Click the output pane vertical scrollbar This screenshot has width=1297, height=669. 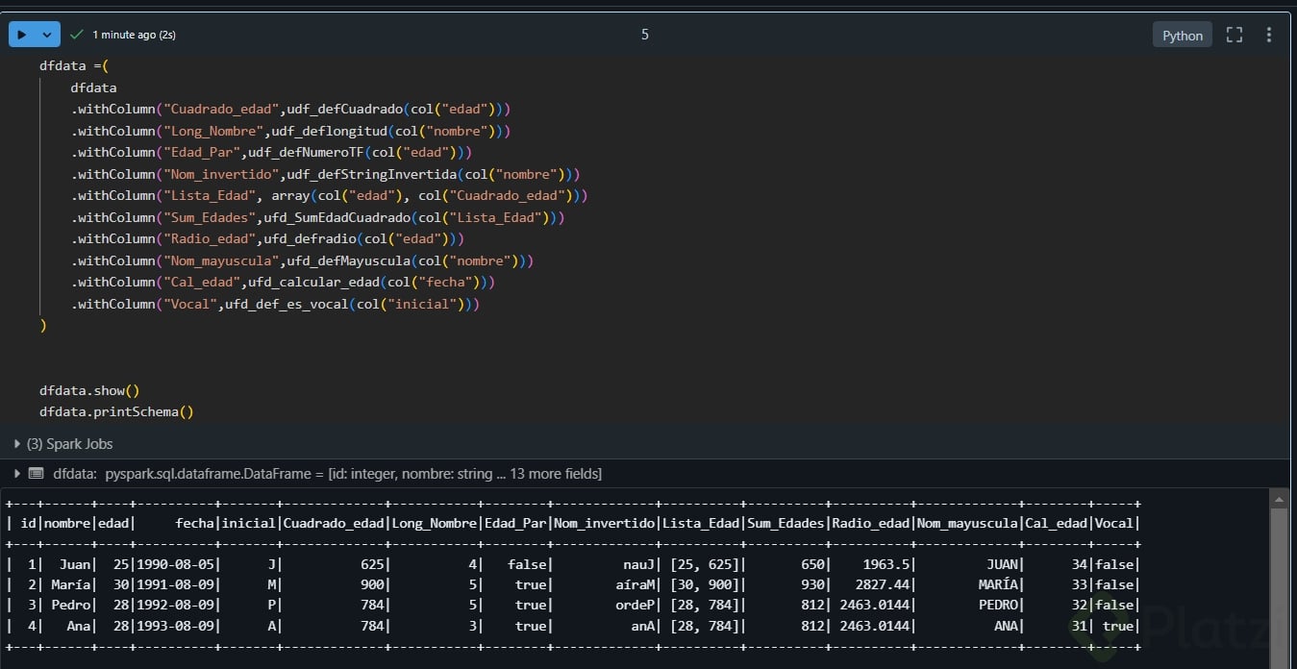1279,579
